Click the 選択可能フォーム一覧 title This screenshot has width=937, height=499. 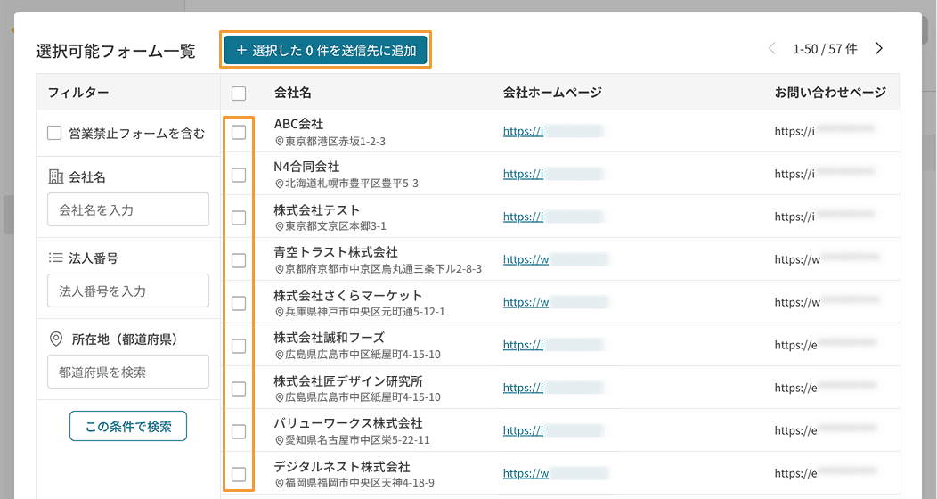coord(115,51)
